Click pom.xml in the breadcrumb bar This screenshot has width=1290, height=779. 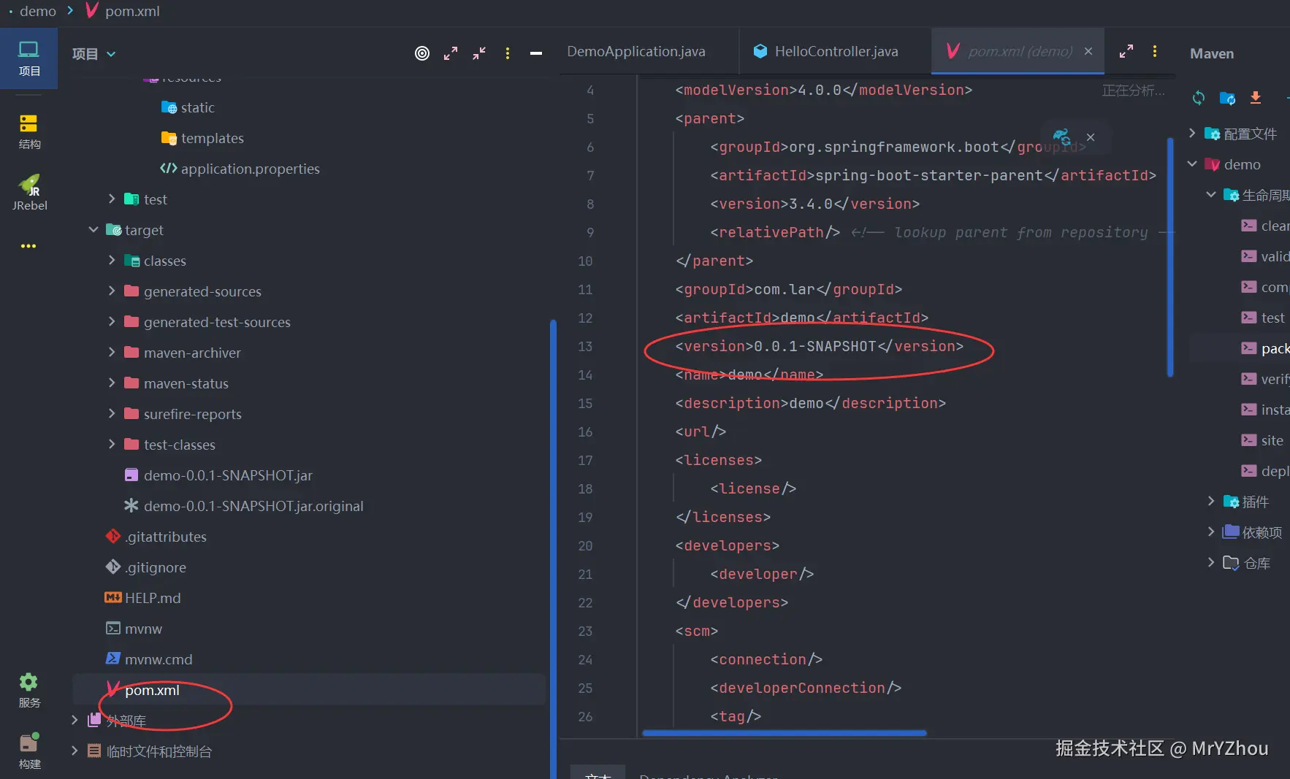pos(132,11)
